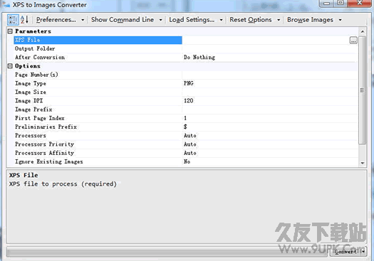Collapse the Parameters section
The height and width of the screenshot is (261, 374).
(x=10, y=31)
